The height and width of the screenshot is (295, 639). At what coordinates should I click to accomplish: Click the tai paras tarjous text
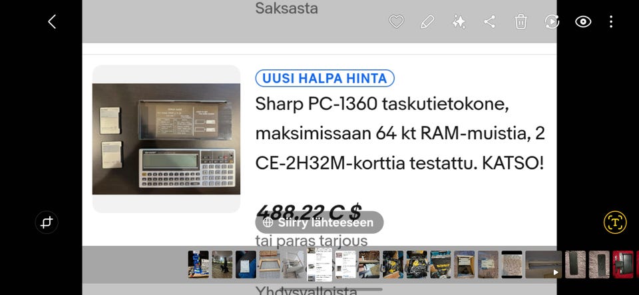point(312,240)
